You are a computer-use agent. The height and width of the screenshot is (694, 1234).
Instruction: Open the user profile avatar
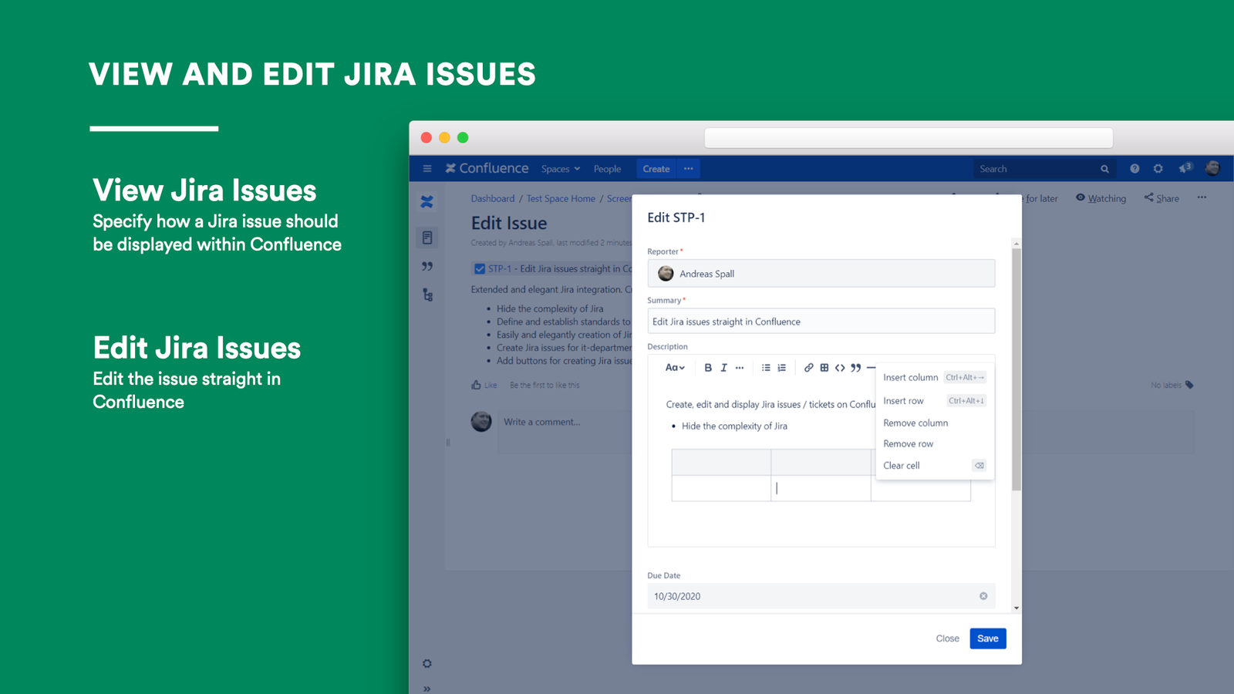[x=1212, y=168]
